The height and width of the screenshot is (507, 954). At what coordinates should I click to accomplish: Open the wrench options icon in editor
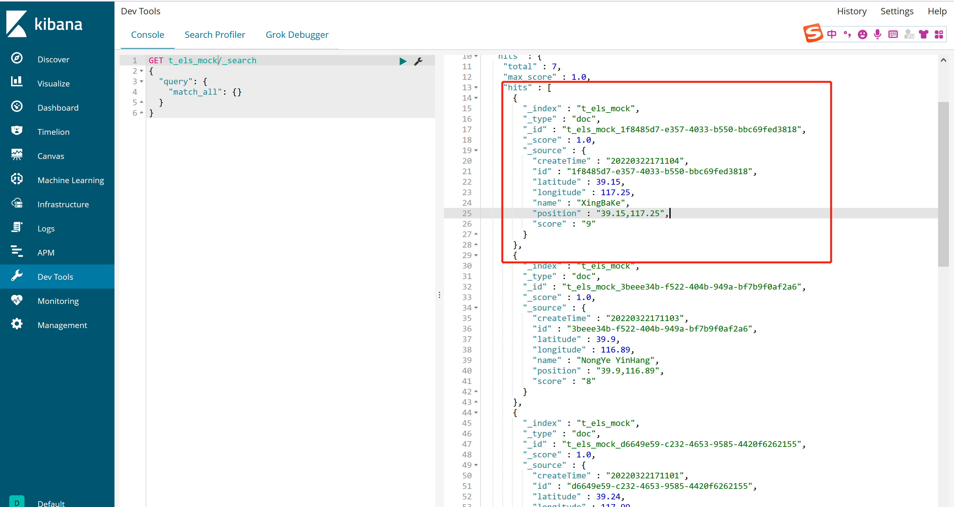point(418,61)
